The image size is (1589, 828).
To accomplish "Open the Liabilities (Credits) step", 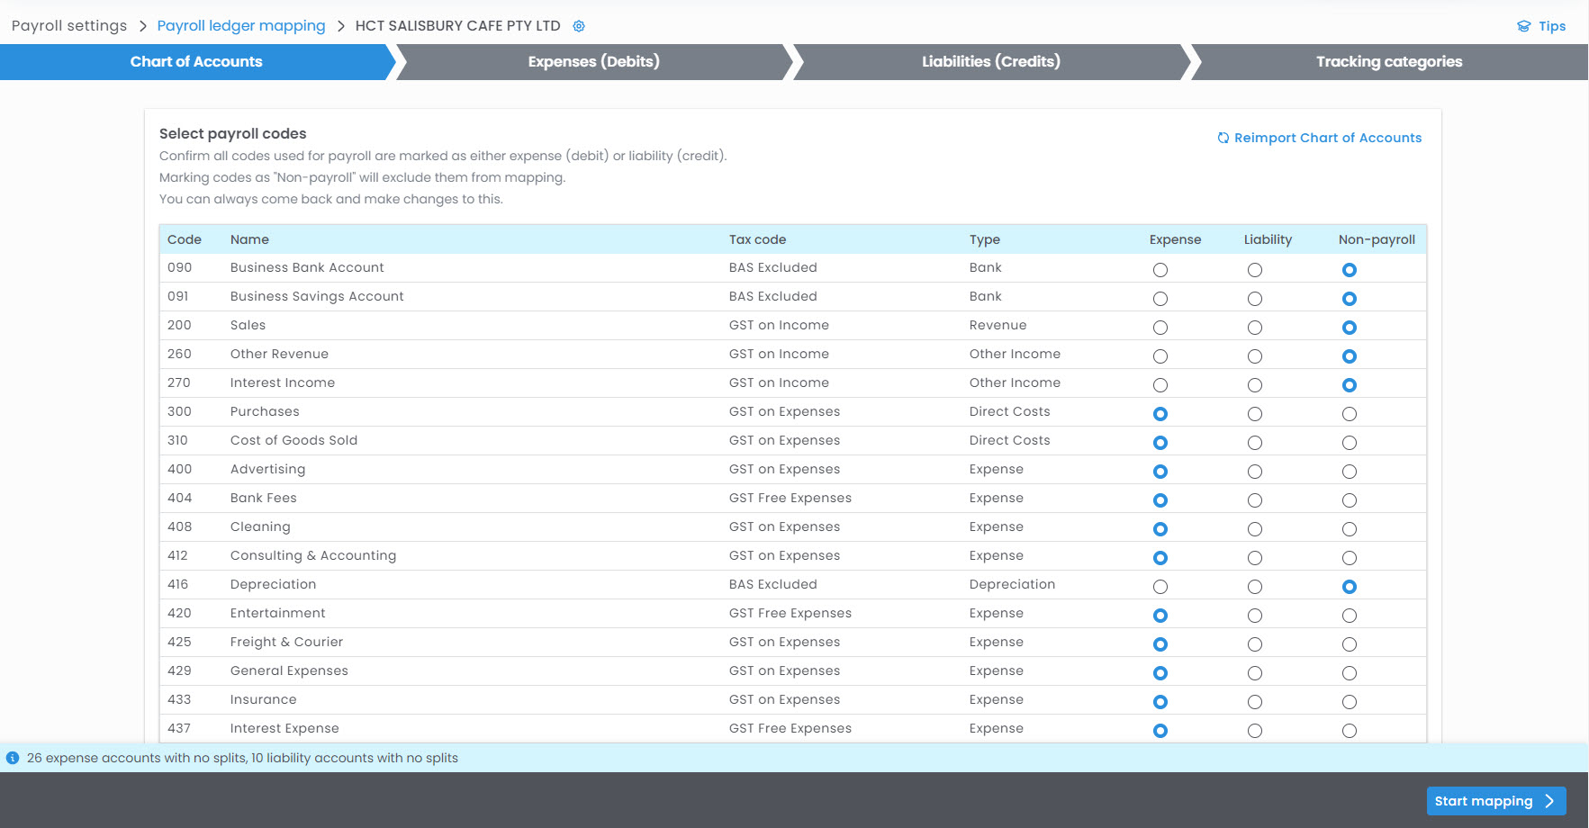I will (x=990, y=62).
